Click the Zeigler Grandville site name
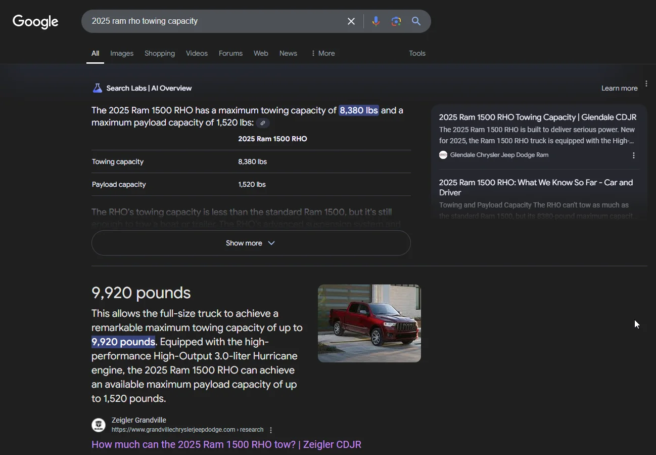Viewport: 656px width, 455px height. click(139, 420)
